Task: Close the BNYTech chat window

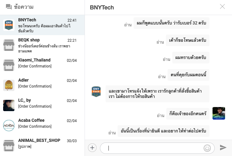Action: (223, 7)
